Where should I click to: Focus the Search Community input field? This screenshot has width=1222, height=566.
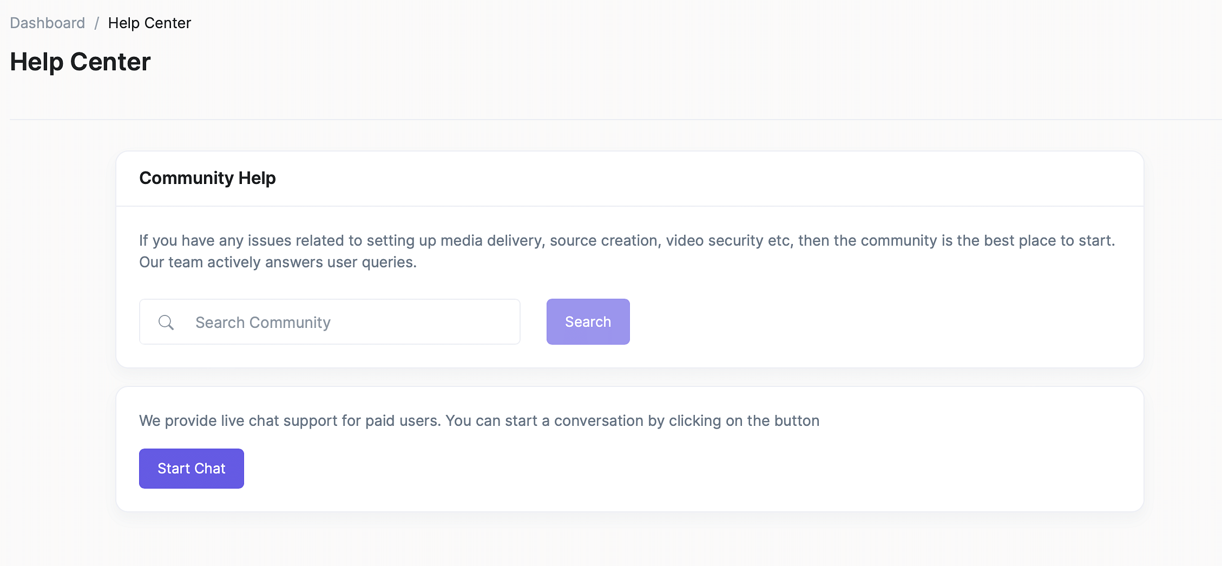[x=330, y=322]
